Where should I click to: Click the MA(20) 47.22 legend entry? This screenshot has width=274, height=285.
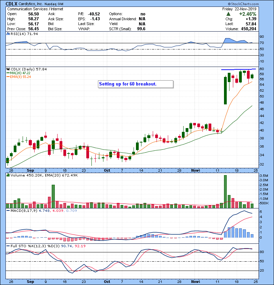[x=18, y=73]
